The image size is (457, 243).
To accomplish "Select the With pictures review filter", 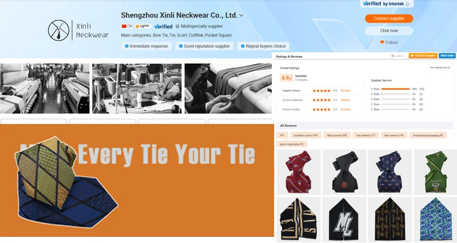I will tap(337, 135).
